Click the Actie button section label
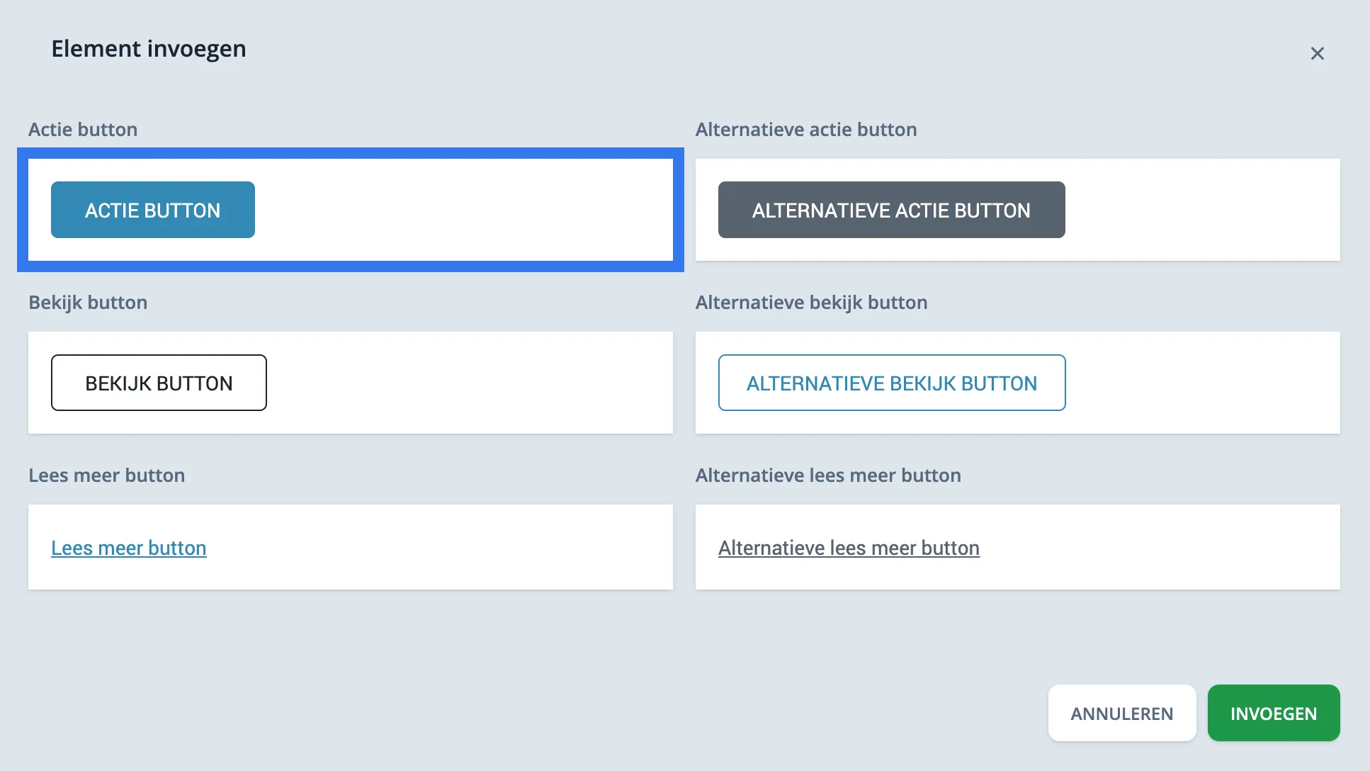 tap(83, 129)
